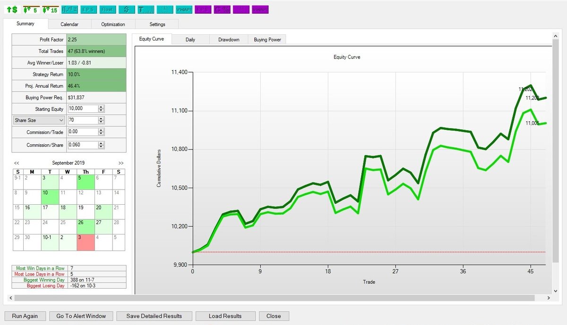This screenshot has height=325, width=567.
Task: Open the Drawdown chart tab
Action: [x=229, y=40]
